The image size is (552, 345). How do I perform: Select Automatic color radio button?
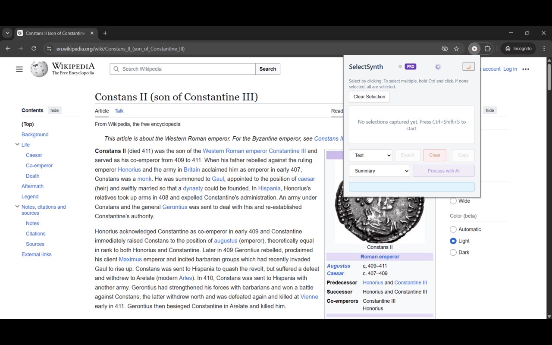coord(453,229)
